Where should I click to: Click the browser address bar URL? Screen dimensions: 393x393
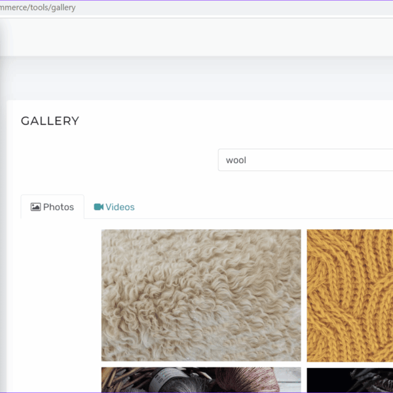(x=37, y=7)
